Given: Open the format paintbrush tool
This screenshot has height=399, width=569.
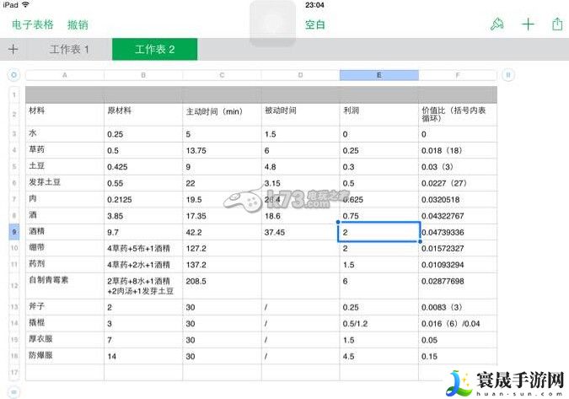Looking at the screenshot, I should [497, 24].
